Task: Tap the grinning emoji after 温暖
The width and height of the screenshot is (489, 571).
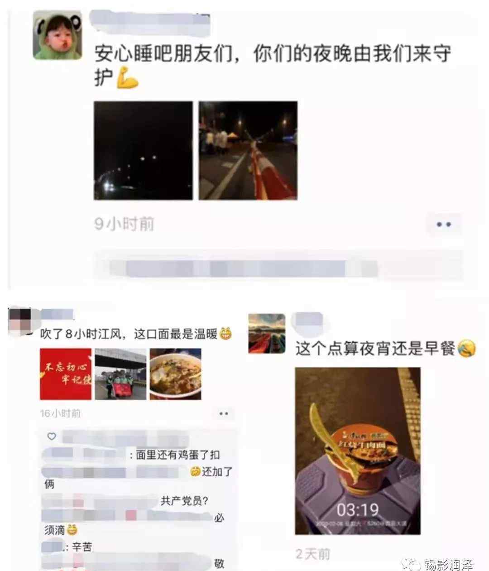Action: click(x=225, y=334)
